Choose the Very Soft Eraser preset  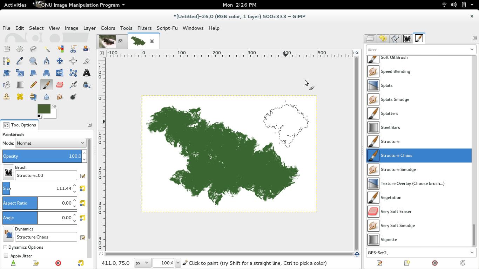coord(396,212)
